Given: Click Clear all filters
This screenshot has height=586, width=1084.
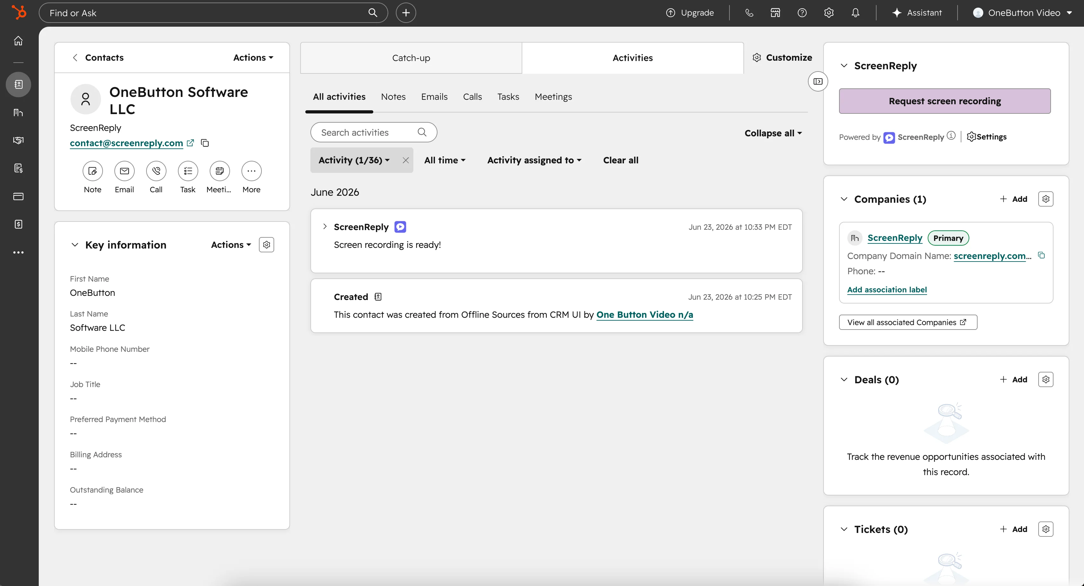Looking at the screenshot, I should (x=620, y=160).
